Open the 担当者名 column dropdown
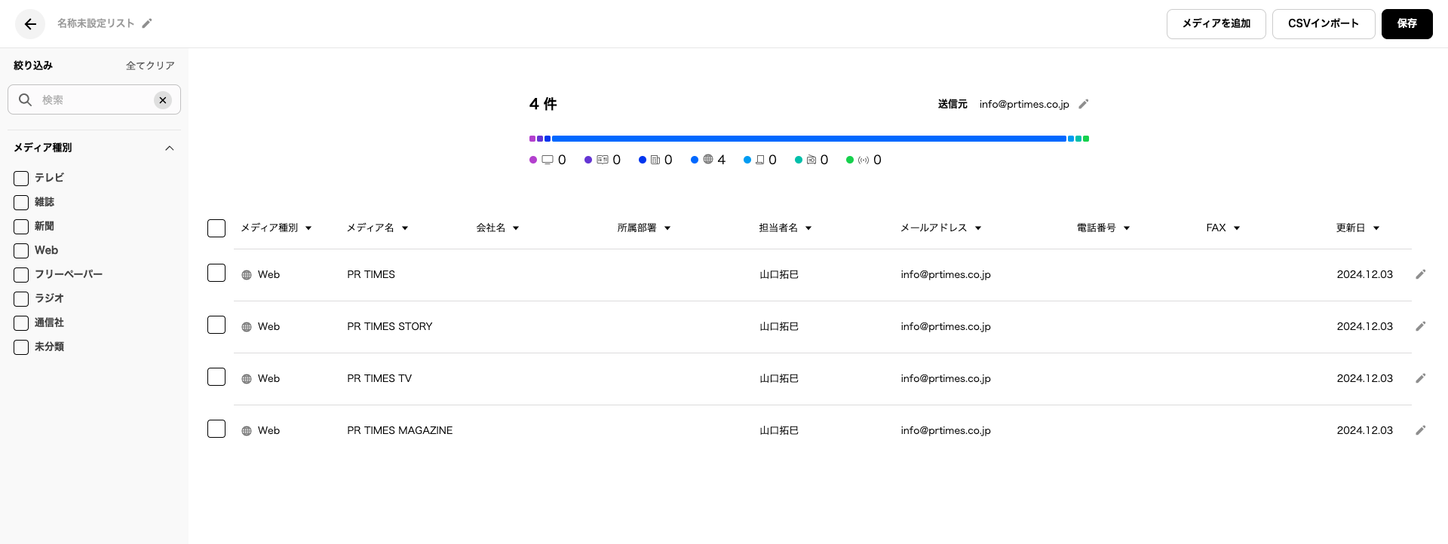The image size is (1448, 544). coord(808,228)
